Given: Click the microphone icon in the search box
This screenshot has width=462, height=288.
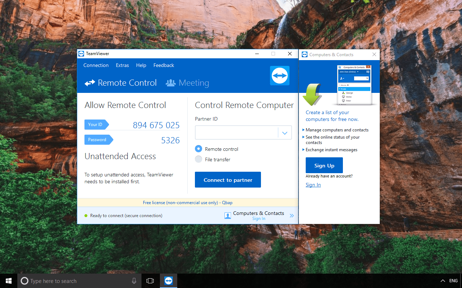Looking at the screenshot, I should click(134, 281).
